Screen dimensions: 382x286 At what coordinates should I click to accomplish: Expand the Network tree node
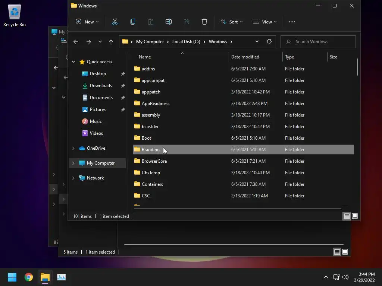(x=73, y=178)
